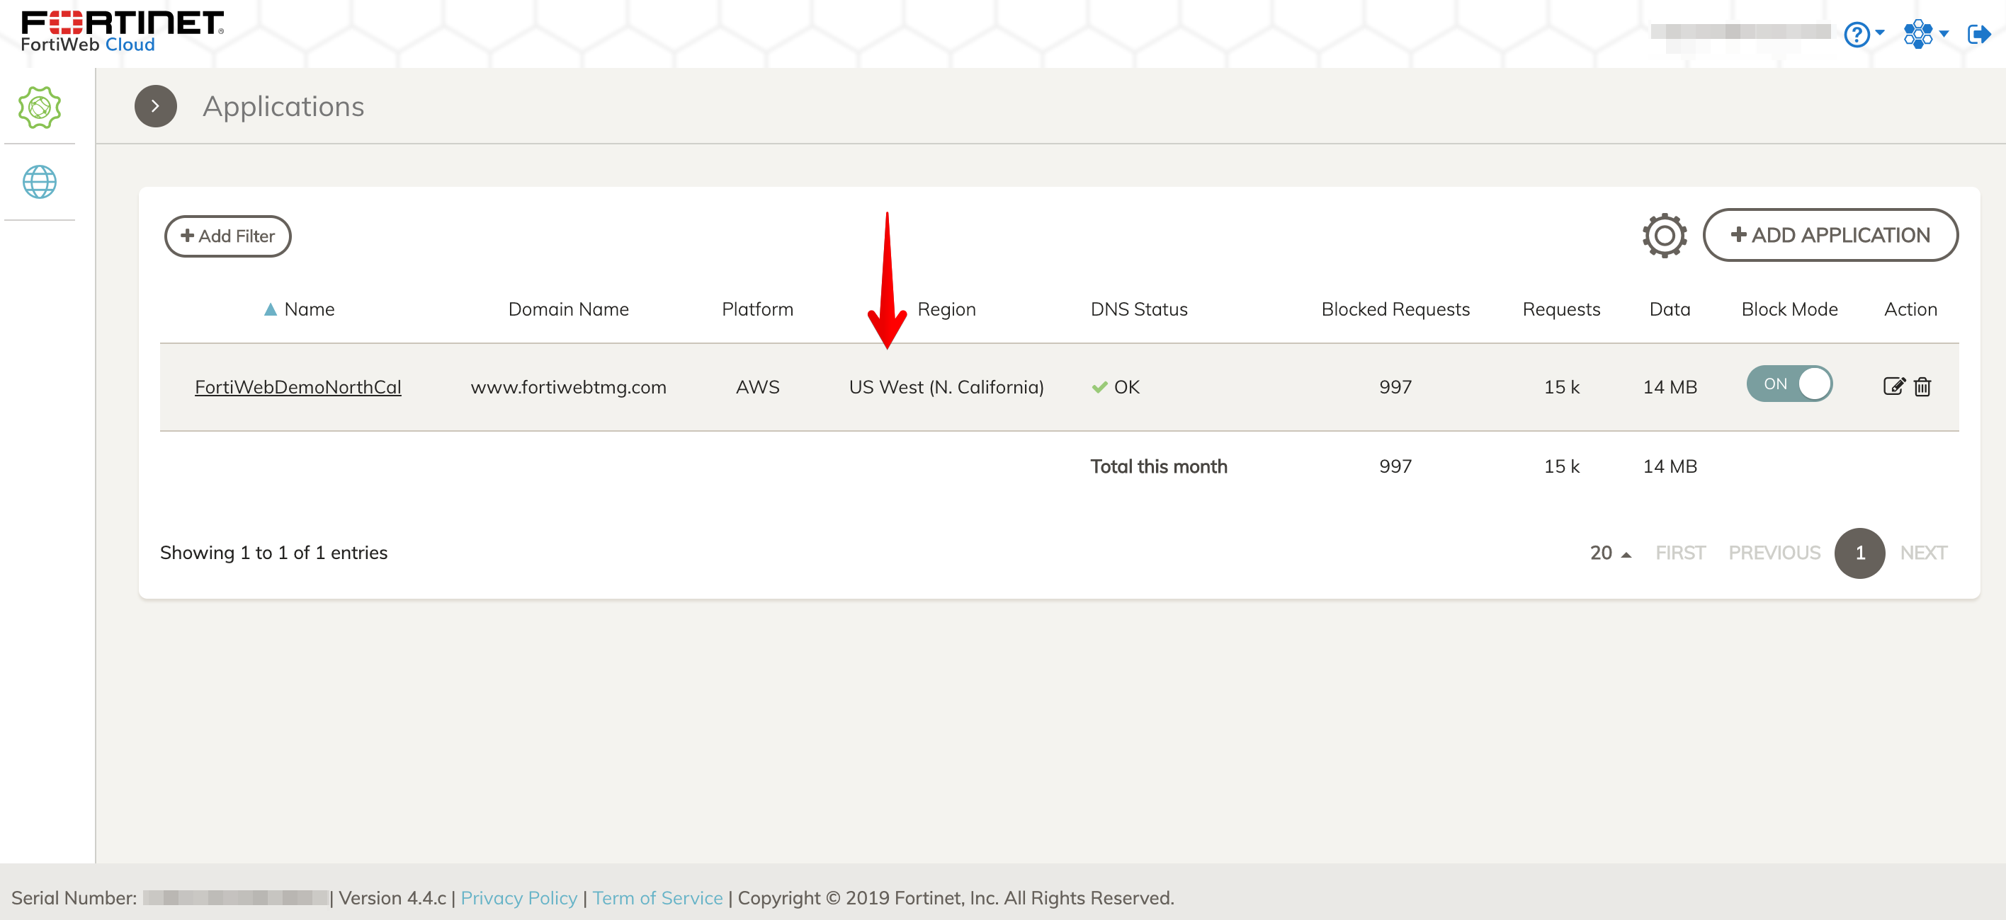Open the Privacy Policy link
Image resolution: width=2006 pixels, height=920 pixels.
coord(518,897)
